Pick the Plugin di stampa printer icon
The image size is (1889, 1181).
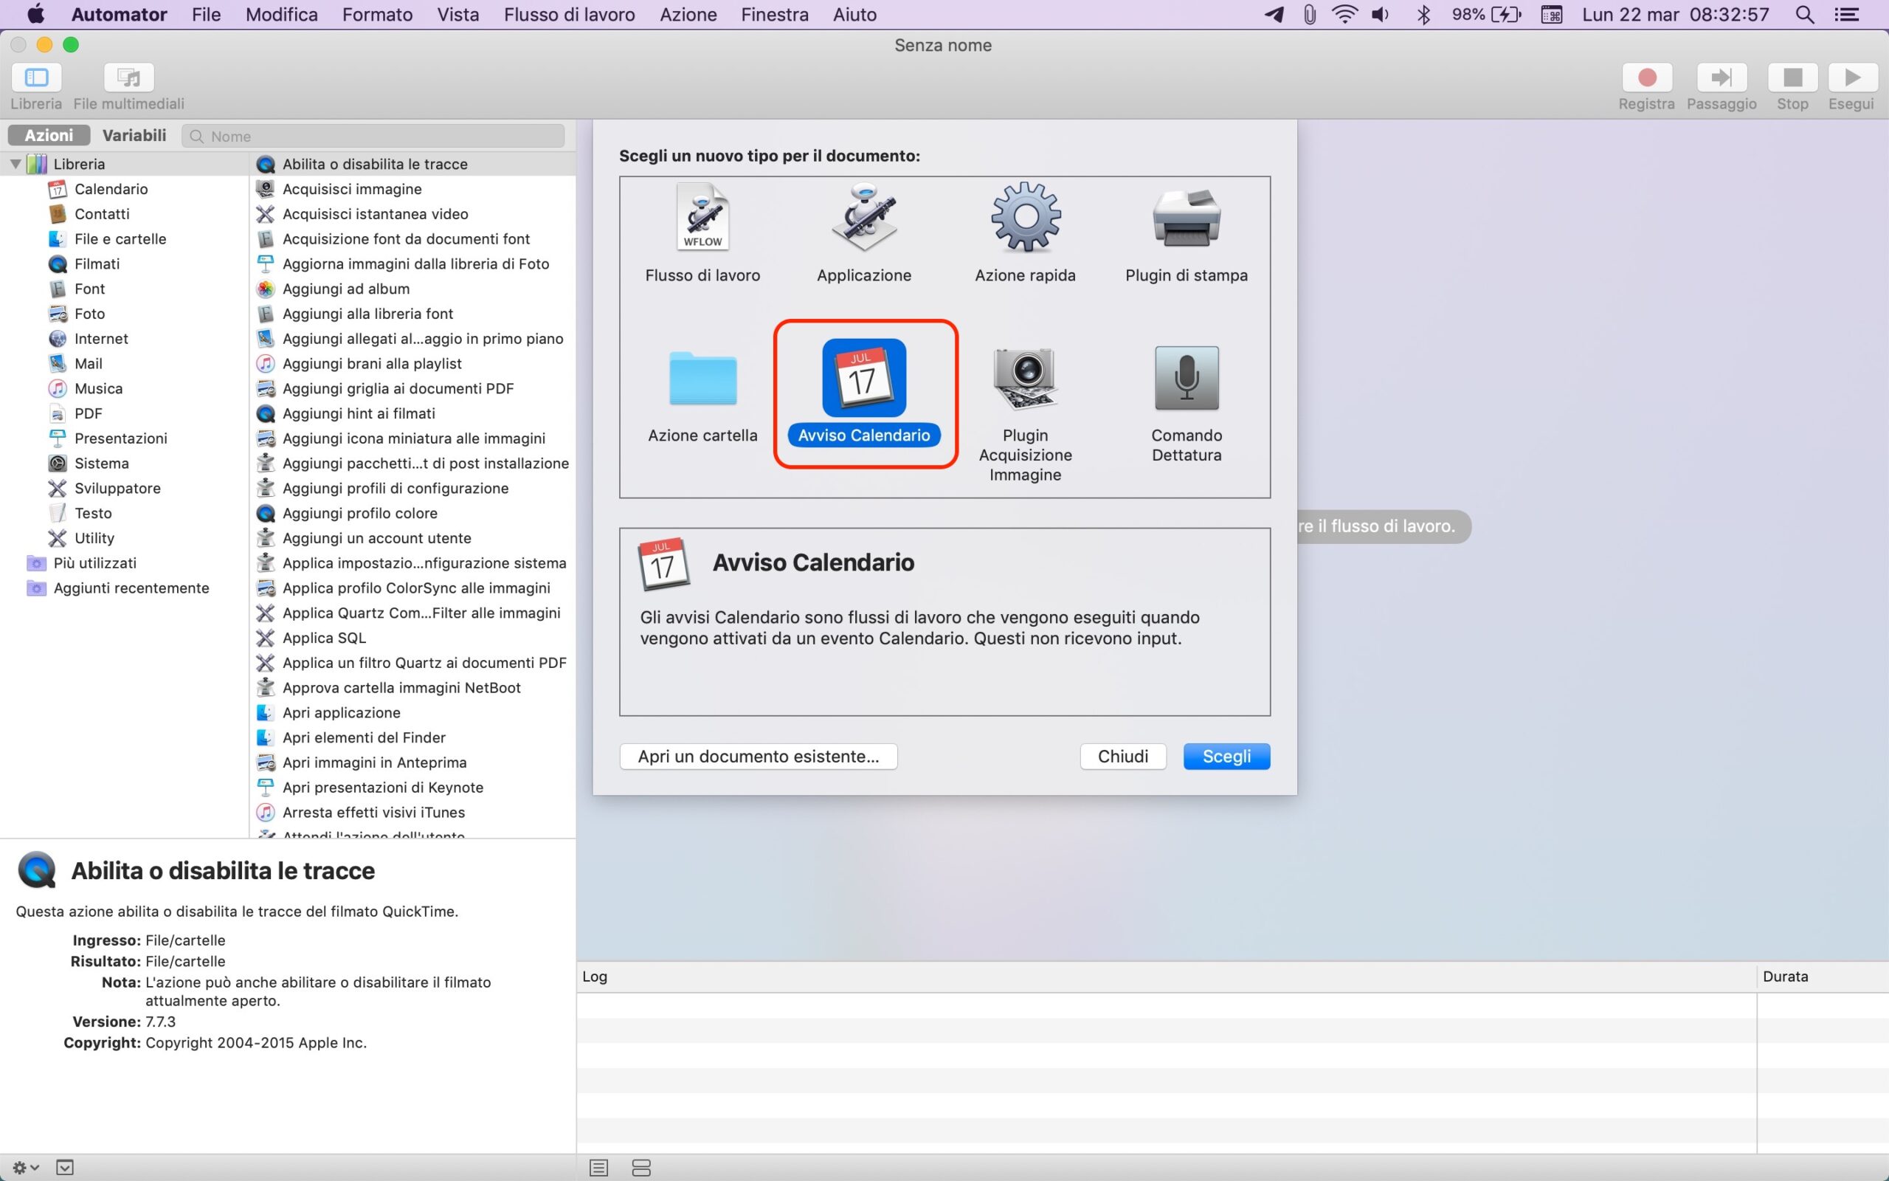coord(1186,218)
